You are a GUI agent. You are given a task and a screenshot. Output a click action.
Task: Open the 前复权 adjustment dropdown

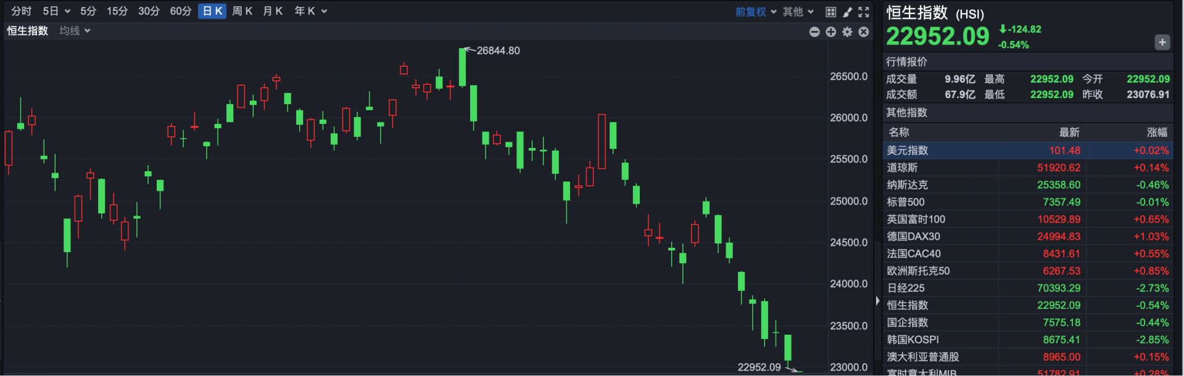coord(756,12)
